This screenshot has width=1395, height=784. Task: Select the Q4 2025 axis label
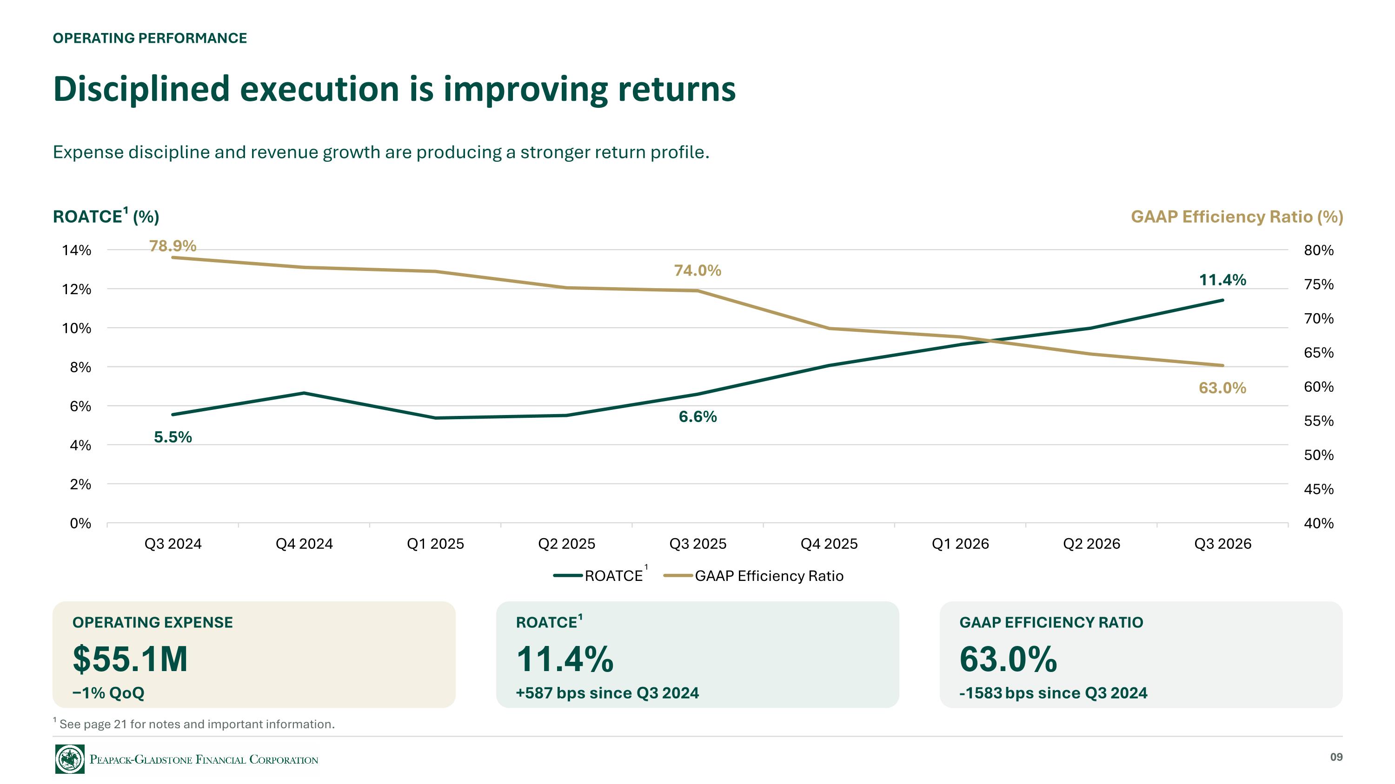click(829, 544)
